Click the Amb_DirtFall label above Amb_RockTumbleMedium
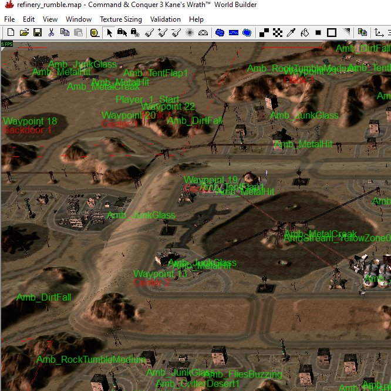 pos(43,297)
